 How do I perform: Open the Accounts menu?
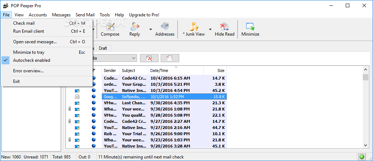point(38,15)
